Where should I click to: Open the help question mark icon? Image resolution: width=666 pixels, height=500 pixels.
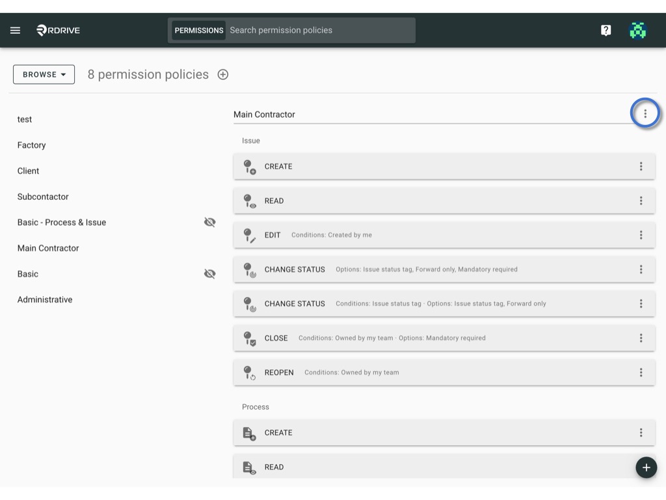[606, 30]
